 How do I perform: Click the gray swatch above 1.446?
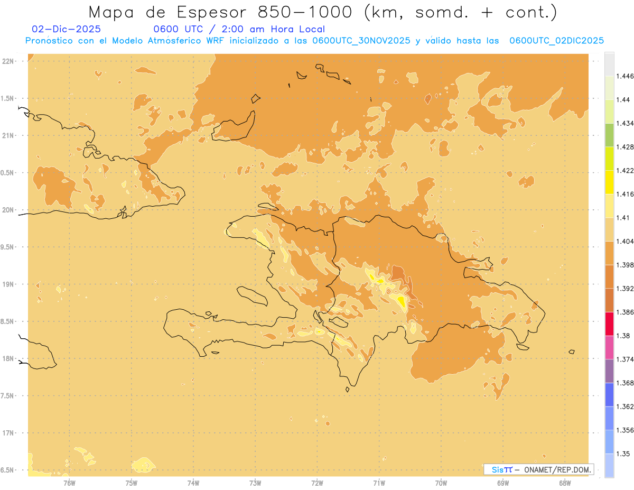pos(609,64)
